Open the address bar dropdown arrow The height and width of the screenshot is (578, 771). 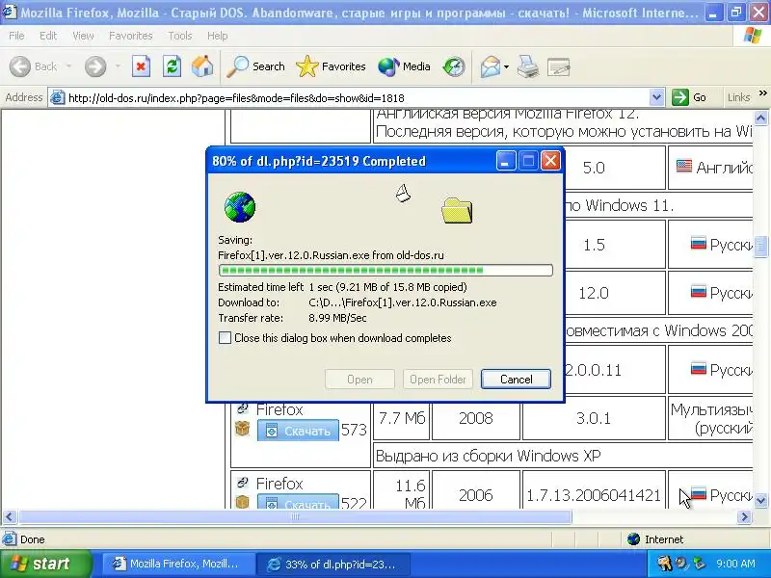tap(656, 97)
